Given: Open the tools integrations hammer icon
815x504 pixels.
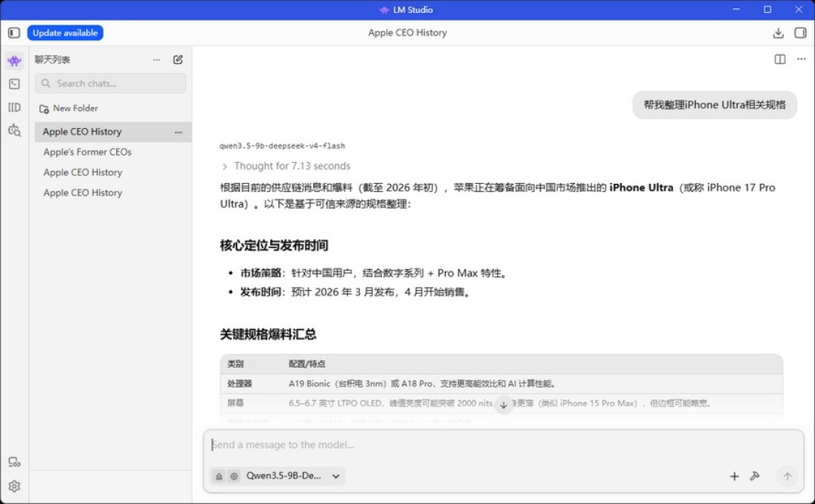Looking at the screenshot, I should click(x=755, y=476).
